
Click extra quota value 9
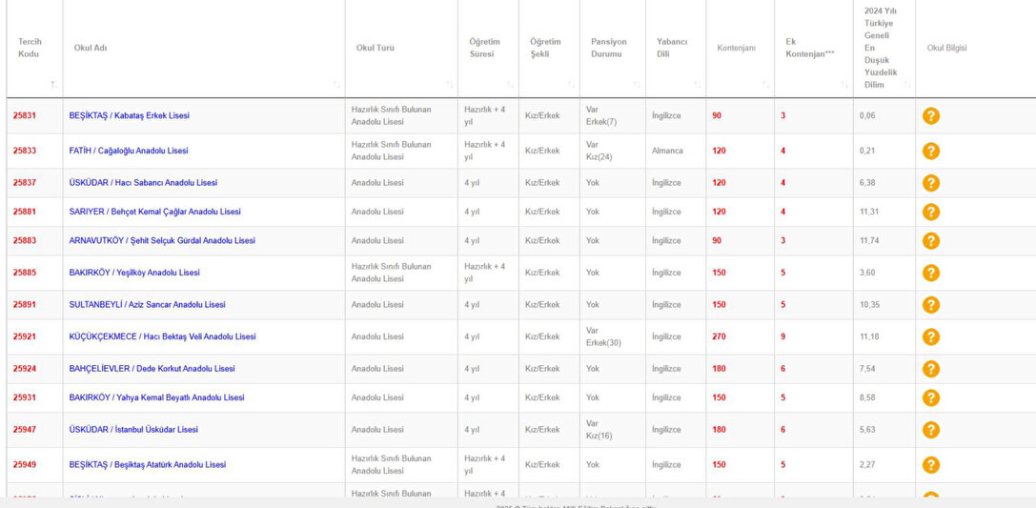[782, 336]
